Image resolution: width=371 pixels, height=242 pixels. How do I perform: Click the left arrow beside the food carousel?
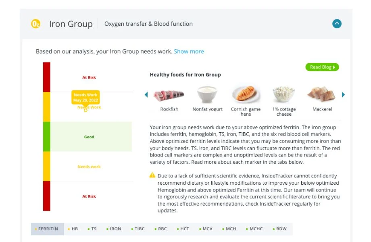click(x=146, y=94)
